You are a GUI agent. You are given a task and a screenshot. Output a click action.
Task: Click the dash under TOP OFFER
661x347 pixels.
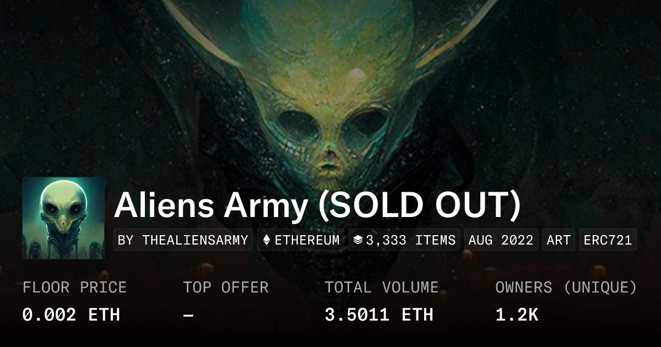(188, 315)
